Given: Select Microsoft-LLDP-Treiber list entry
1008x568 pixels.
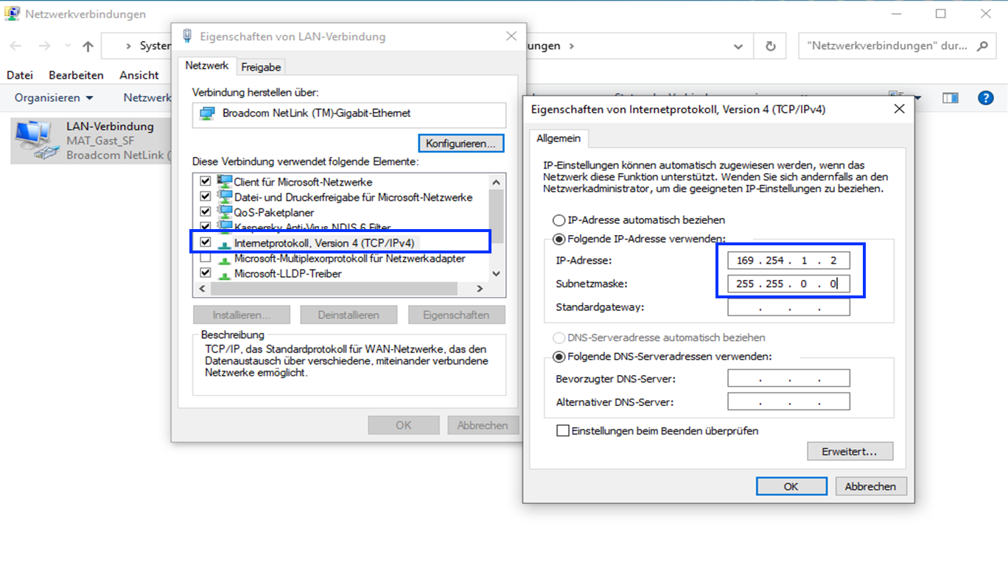Looking at the screenshot, I should 287,273.
